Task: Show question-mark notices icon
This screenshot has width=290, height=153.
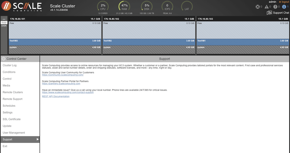Action: 275,7
